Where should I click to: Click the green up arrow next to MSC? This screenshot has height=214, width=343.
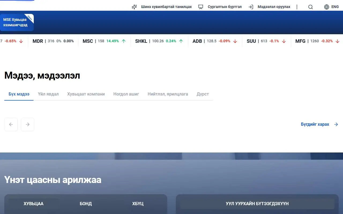coord(124,41)
